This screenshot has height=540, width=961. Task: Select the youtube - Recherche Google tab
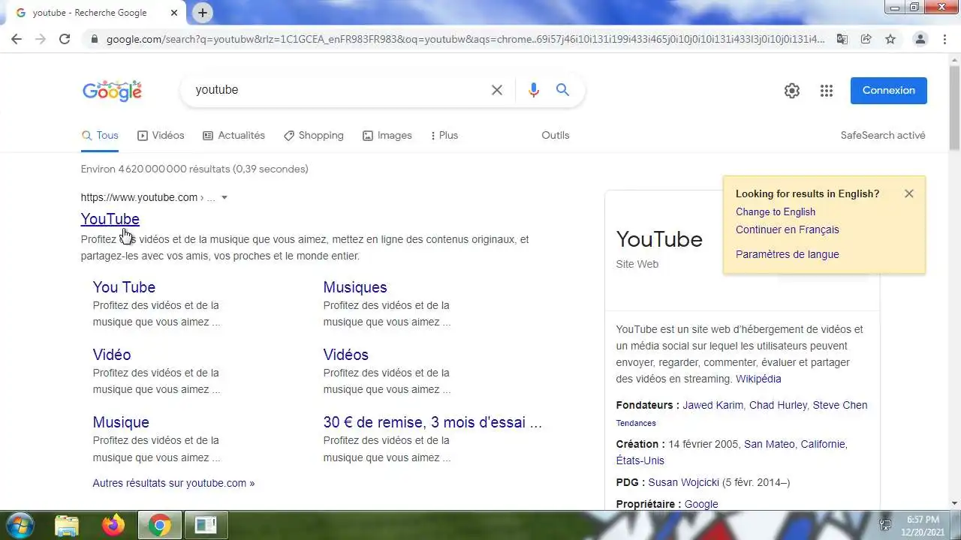coord(98,13)
